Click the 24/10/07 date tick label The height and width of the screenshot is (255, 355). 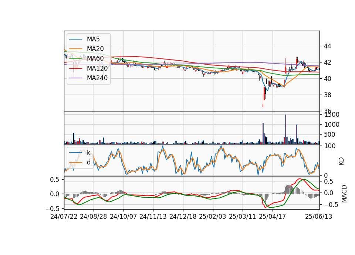point(124,217)
